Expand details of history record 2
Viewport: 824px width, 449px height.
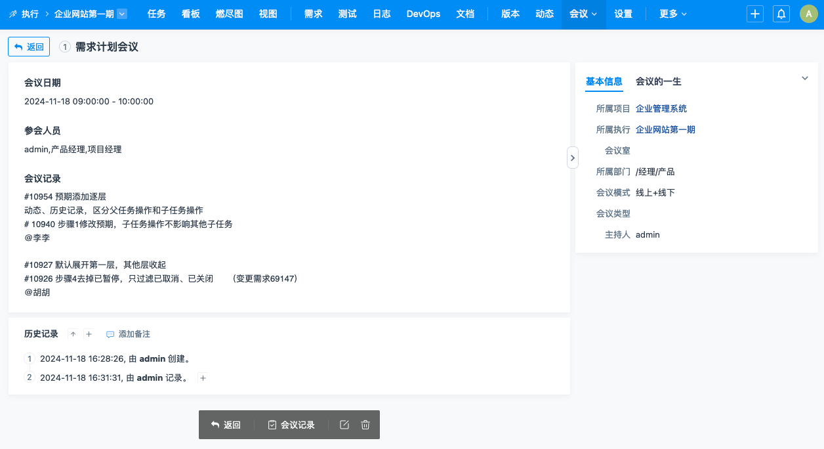[x=203, y=378]
